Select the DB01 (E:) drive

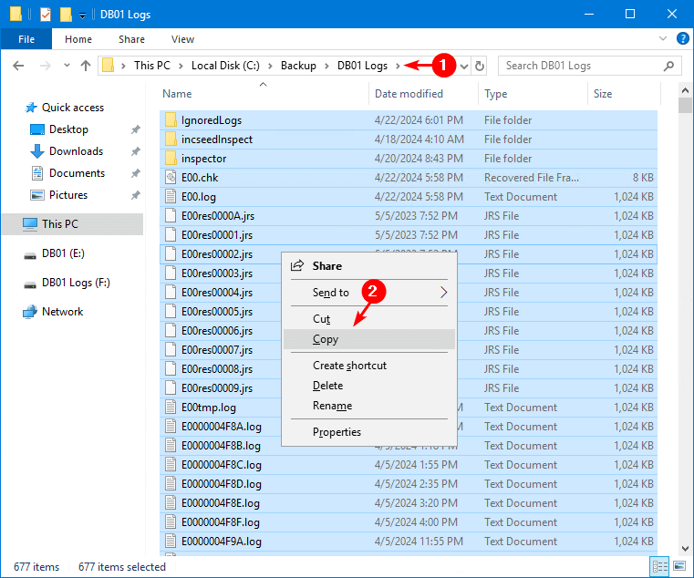coord(63,253)
